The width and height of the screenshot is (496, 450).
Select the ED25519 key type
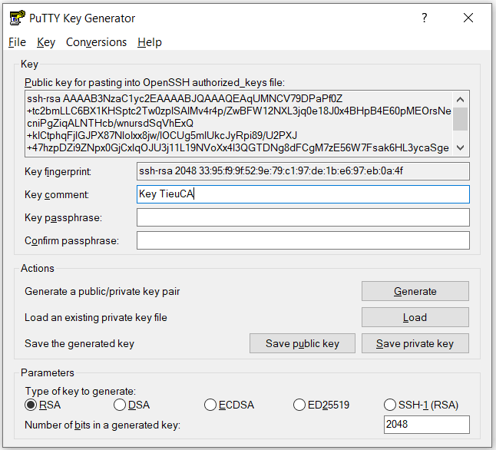point(322,405)
